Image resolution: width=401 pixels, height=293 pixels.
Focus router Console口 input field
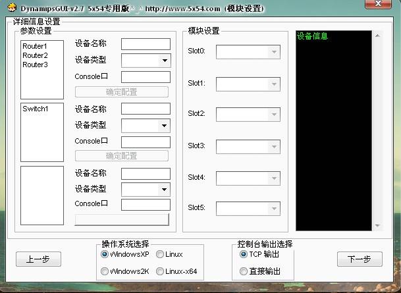146,77
